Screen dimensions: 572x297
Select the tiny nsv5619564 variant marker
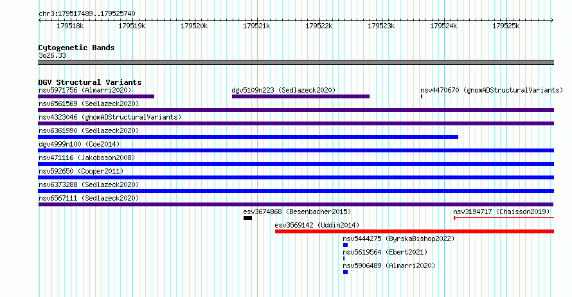(344, 258)
